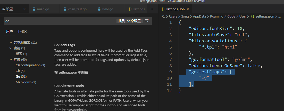
Task: Click line number 12 in the gutter
Action: 169,91
